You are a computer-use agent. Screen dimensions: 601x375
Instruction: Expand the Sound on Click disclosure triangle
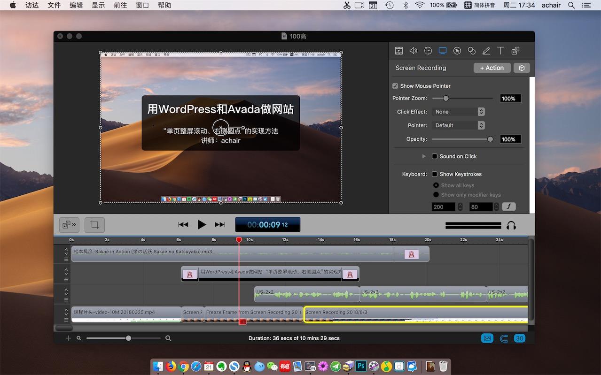424,156
